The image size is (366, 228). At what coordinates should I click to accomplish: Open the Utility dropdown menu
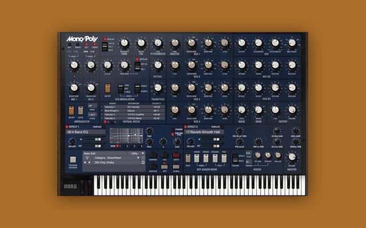point(136,153)
